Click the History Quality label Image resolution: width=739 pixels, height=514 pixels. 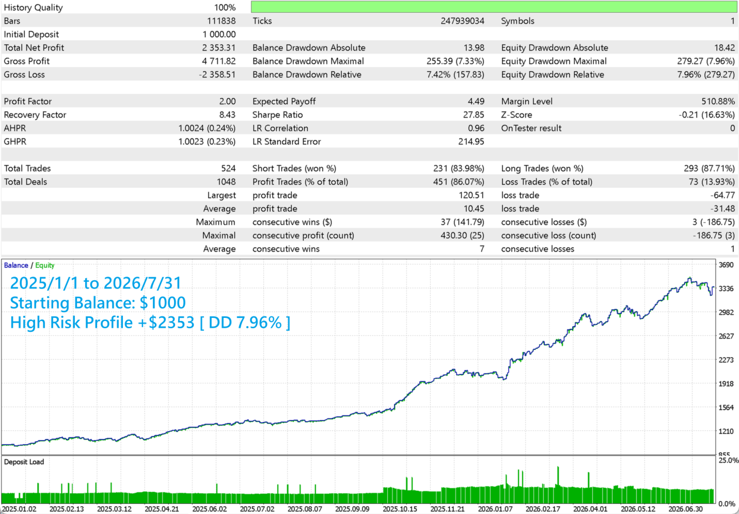coord(33,8)
